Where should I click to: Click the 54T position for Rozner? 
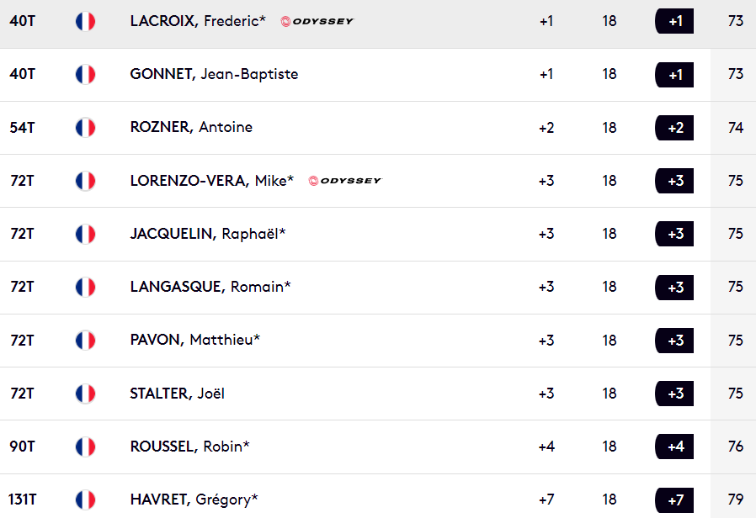tap(22, 128)
